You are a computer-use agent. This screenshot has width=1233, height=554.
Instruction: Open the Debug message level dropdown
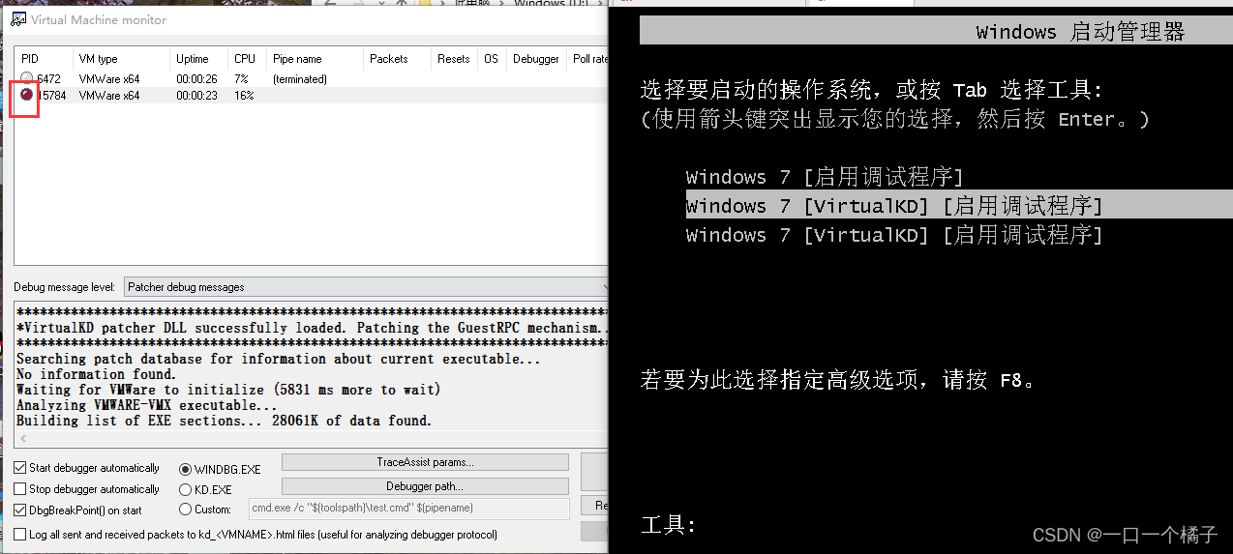366,287
